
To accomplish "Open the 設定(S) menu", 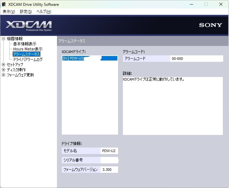I will 26,12.
